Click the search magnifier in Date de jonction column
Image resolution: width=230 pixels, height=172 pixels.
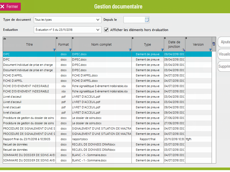point(183,50)
